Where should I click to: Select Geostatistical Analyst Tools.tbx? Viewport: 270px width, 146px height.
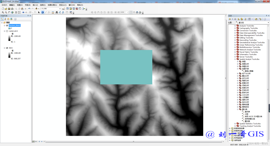252,42
